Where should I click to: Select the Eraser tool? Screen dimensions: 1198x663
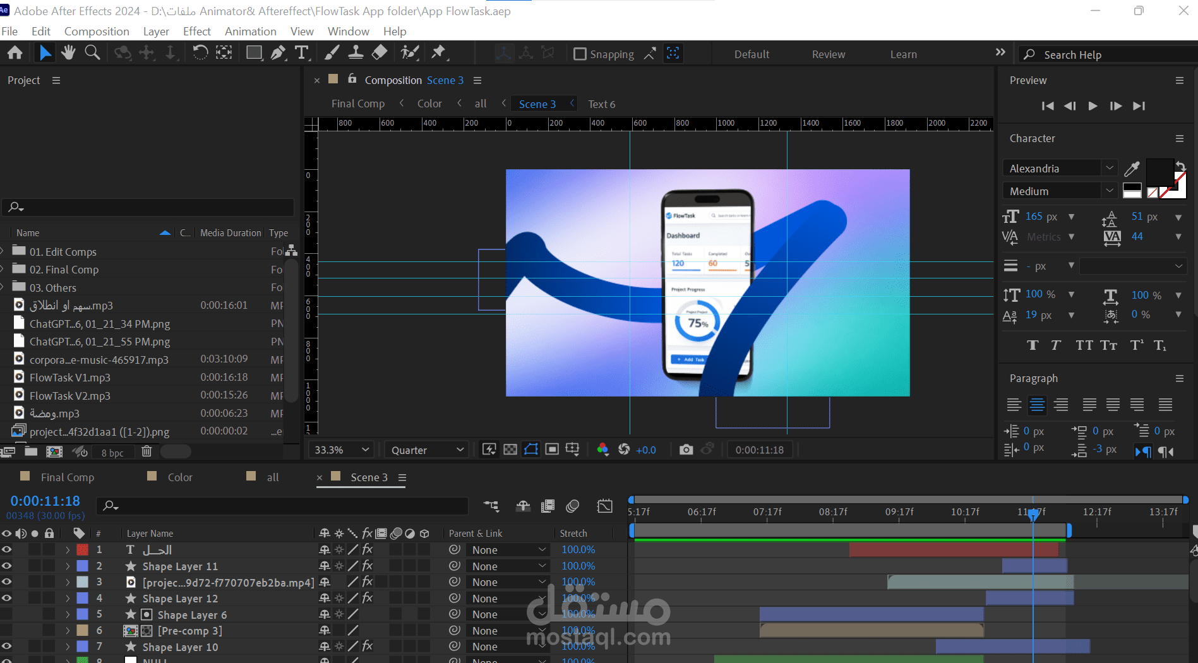pyautogui.click(x=380, y=53)
